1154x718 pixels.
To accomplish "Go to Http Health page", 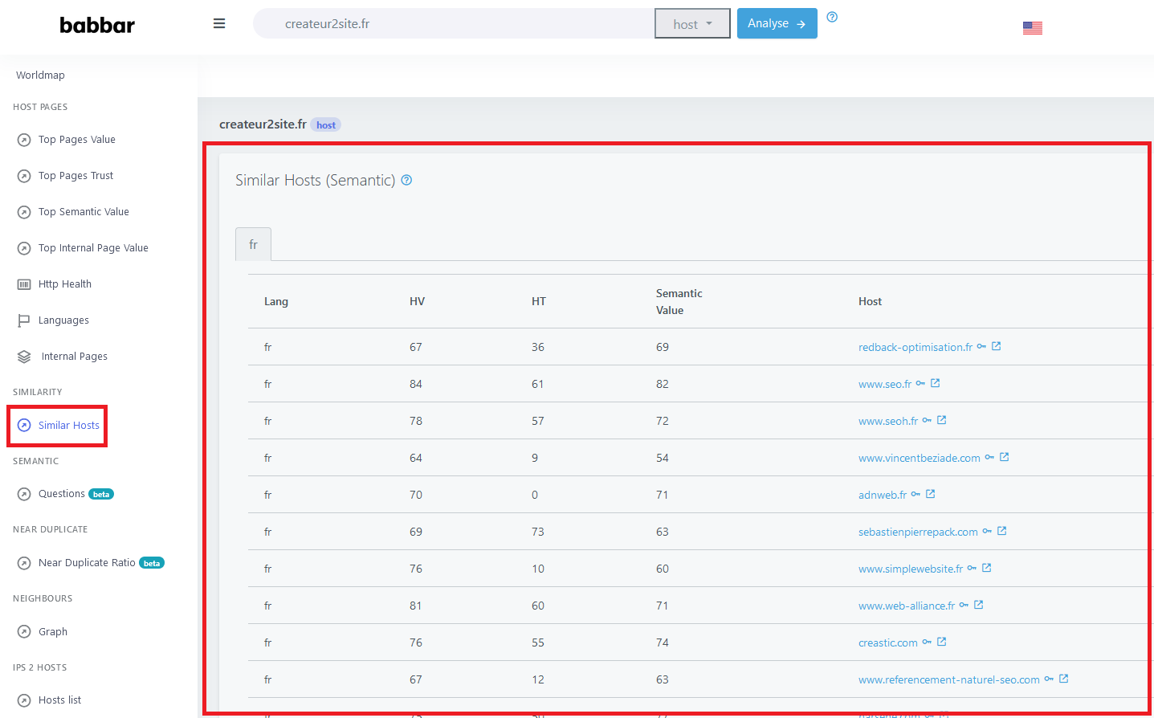I will pyautogui.click(x=64, y=284).
